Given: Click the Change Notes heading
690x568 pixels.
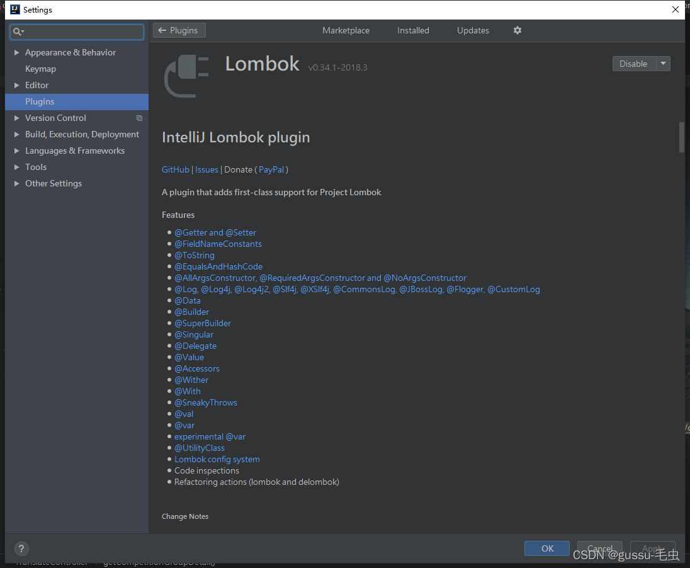Looking at the screenshot, I should 185,516.
